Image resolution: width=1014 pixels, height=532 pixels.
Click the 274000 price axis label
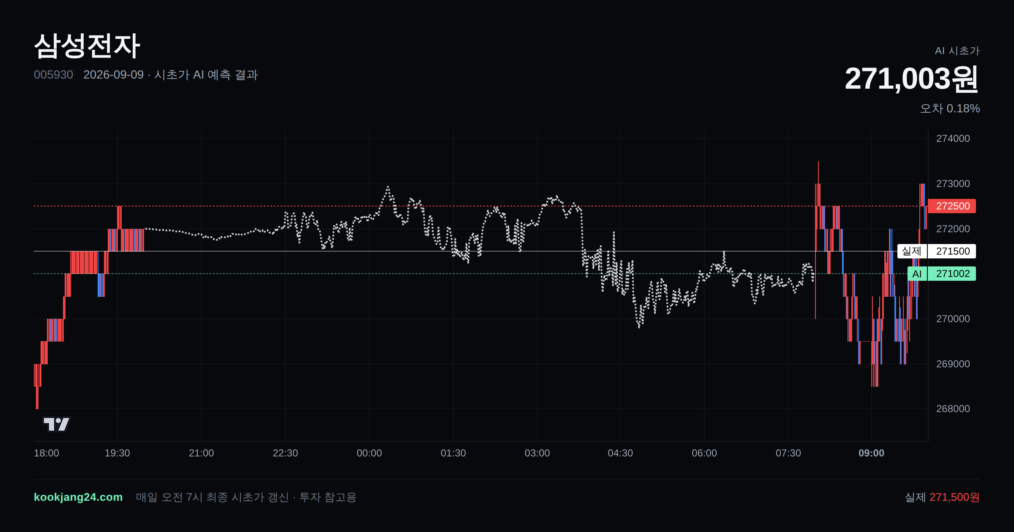point(953,138)
